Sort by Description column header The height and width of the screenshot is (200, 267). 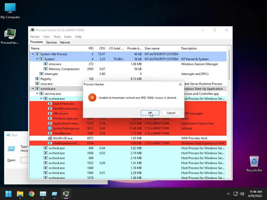(x=203, y=48)
